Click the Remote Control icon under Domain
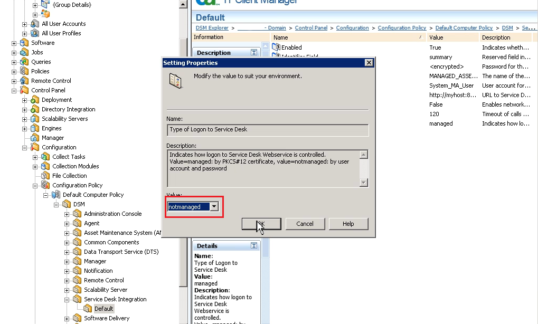 [x=24, y=81]
